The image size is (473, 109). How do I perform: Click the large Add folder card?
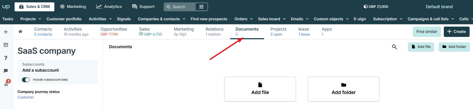(x=344, y=89)
